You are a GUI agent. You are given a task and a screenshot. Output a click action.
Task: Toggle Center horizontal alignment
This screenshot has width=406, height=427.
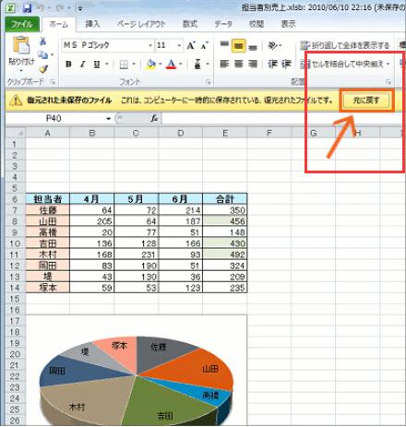coord(239,64)
